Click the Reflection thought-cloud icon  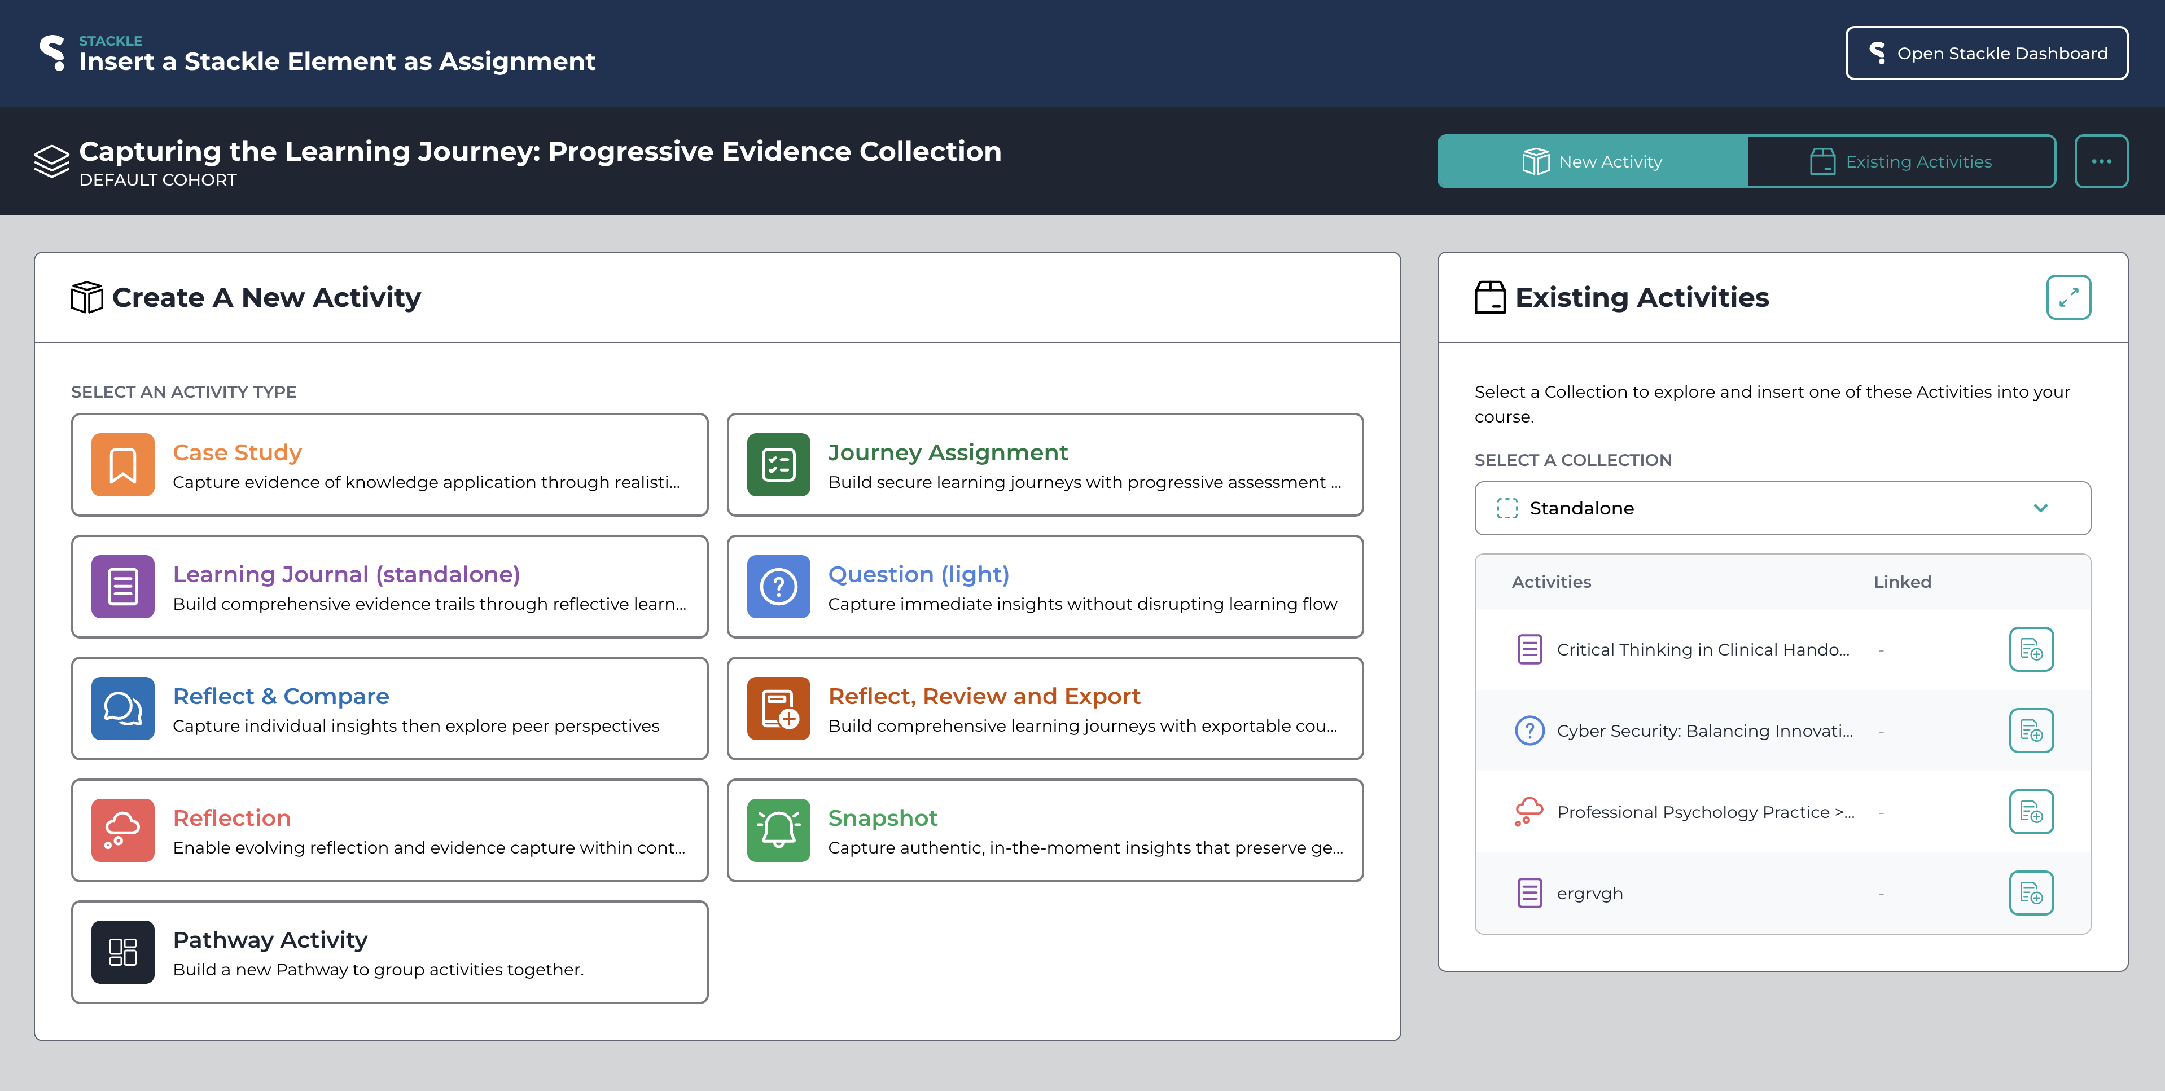[122, 830]
